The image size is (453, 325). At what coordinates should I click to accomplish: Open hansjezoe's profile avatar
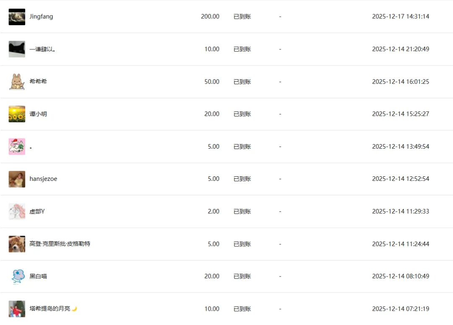coord(17,179)
